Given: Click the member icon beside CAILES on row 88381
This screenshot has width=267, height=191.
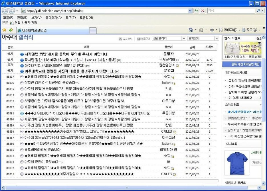Looking at the screenshot, I should pyautogui.click(x=175, y=174).
